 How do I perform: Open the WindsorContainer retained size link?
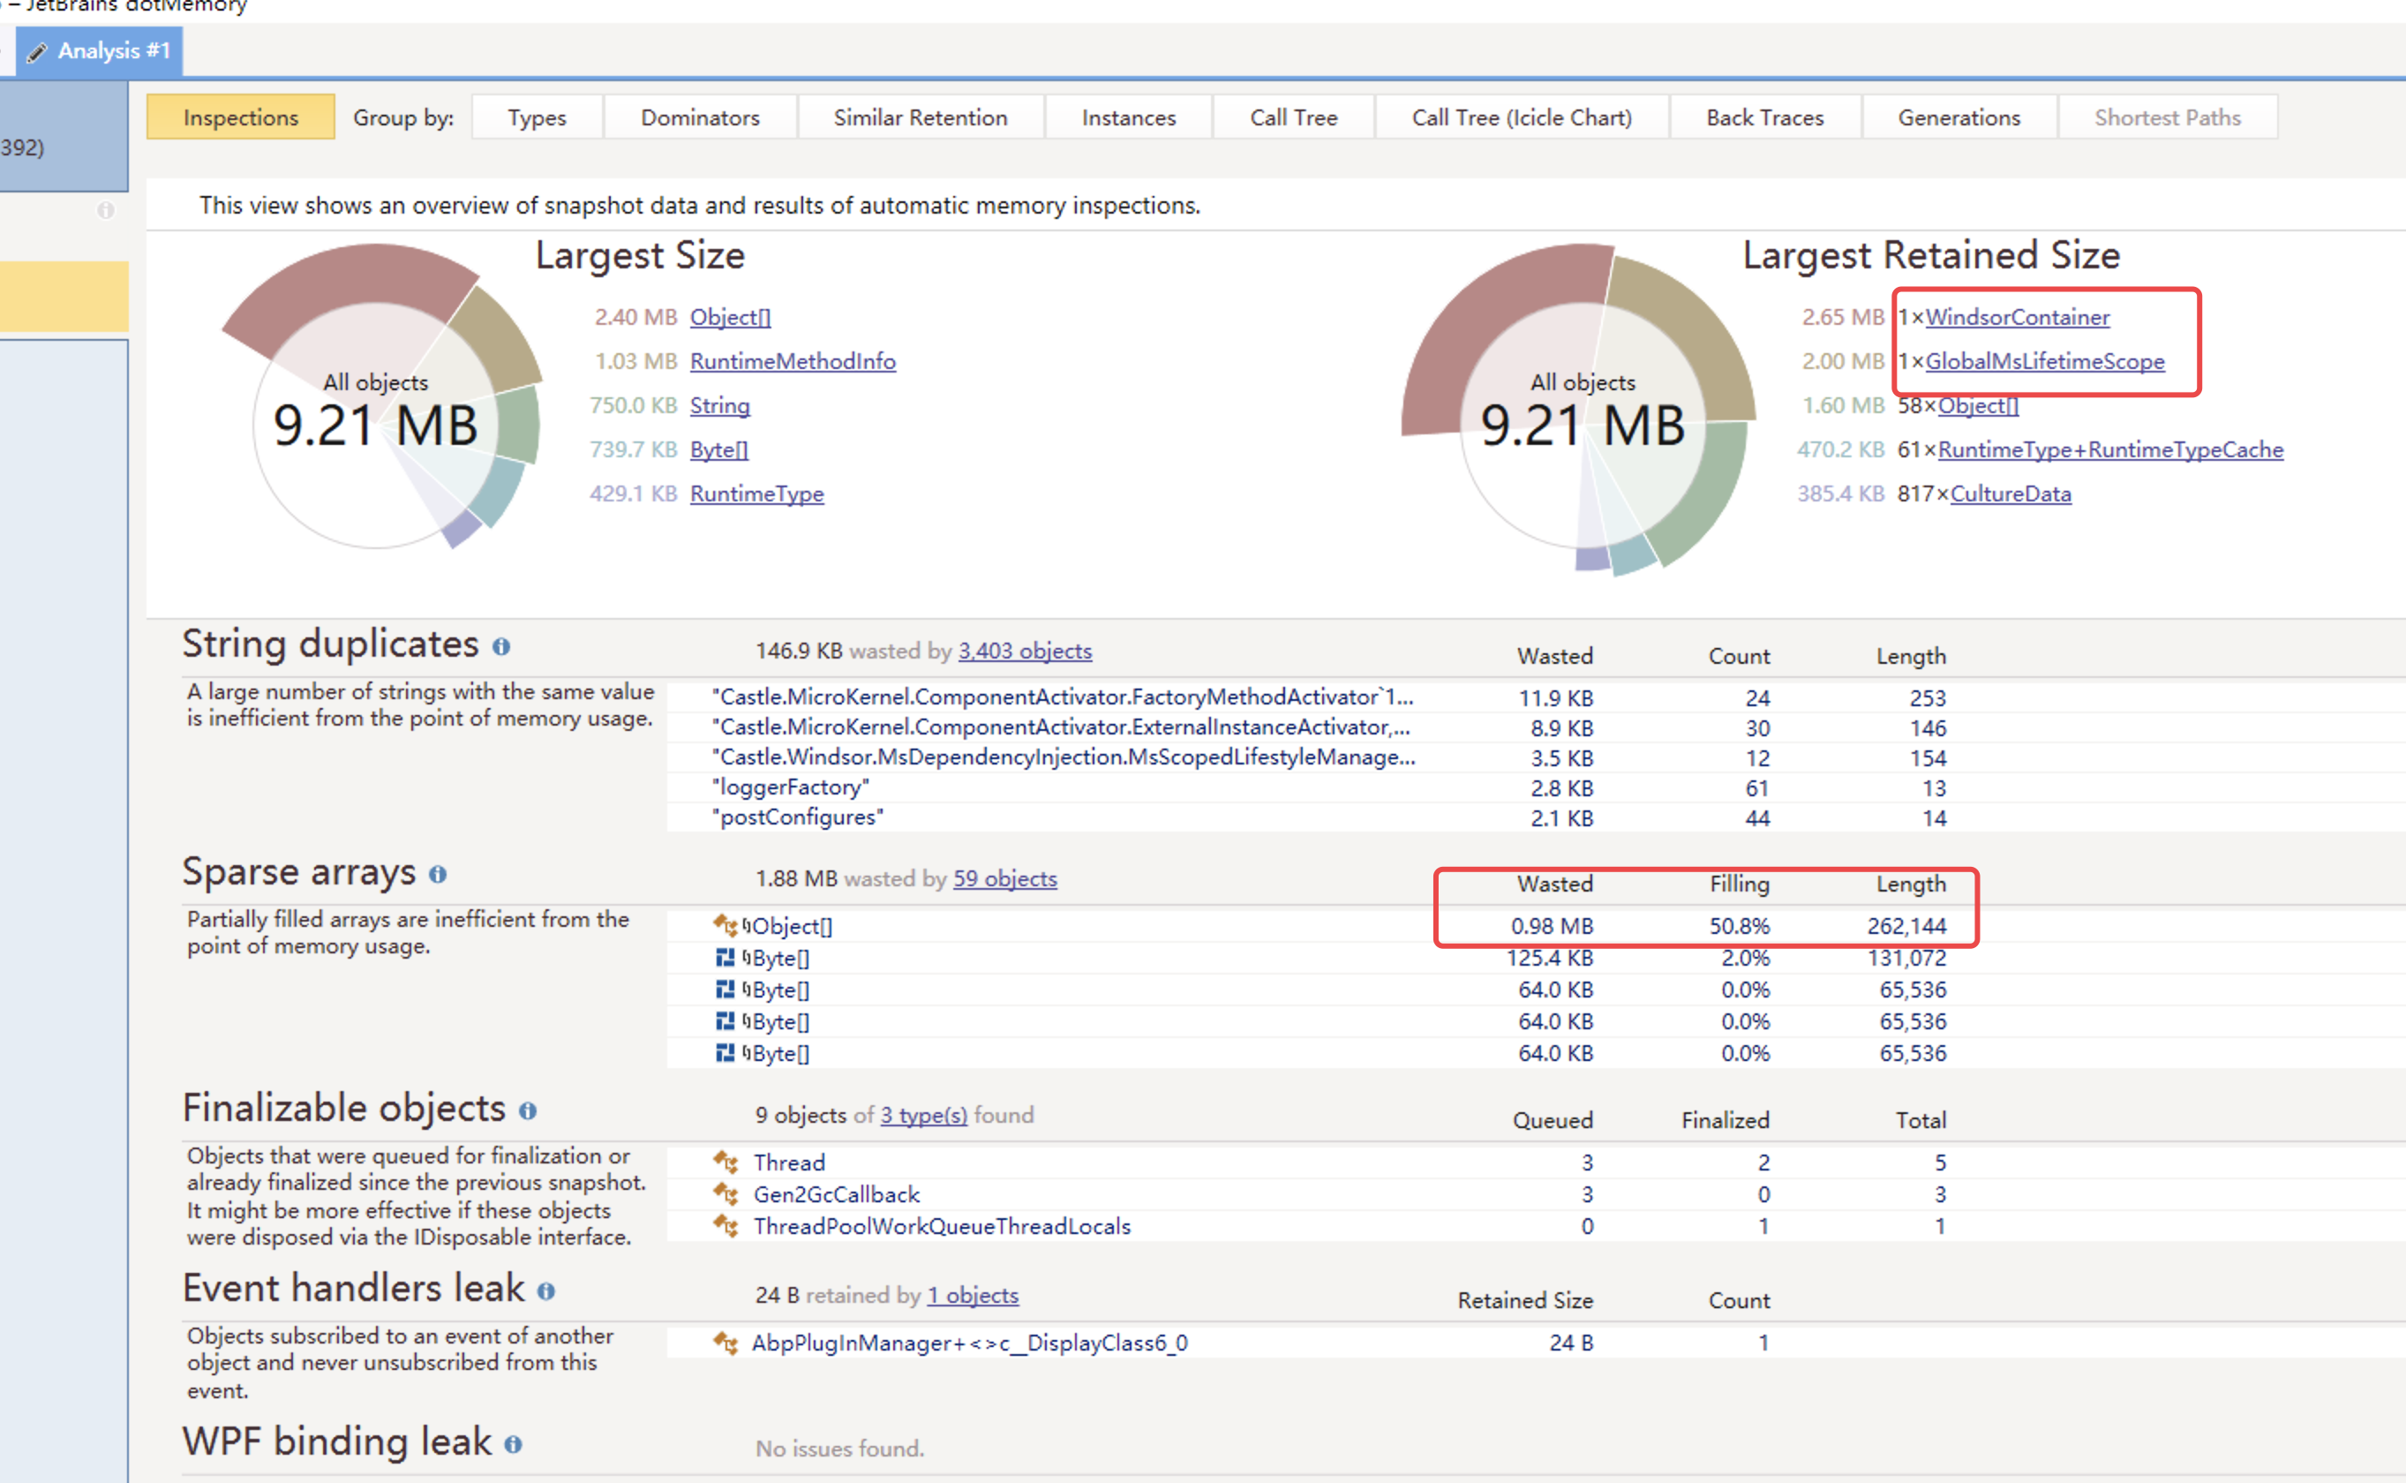pyautogui.click(x=2018, y=317)
